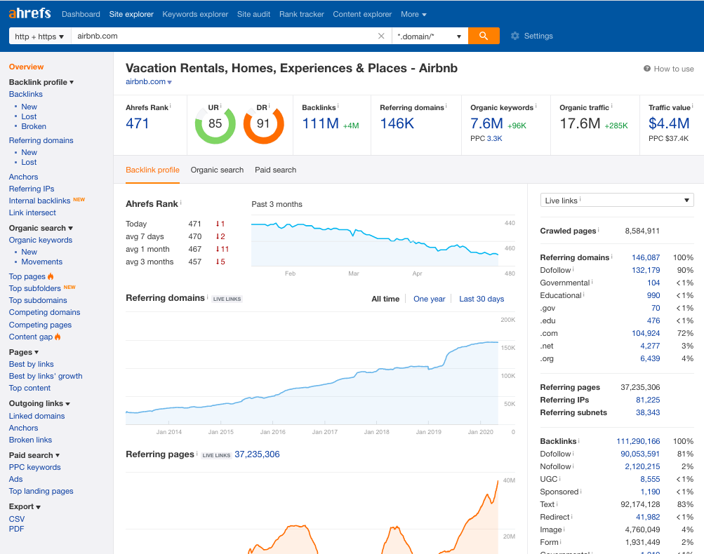
Task: Open Site audit in top navigation
Action: (x=253, y=14)
